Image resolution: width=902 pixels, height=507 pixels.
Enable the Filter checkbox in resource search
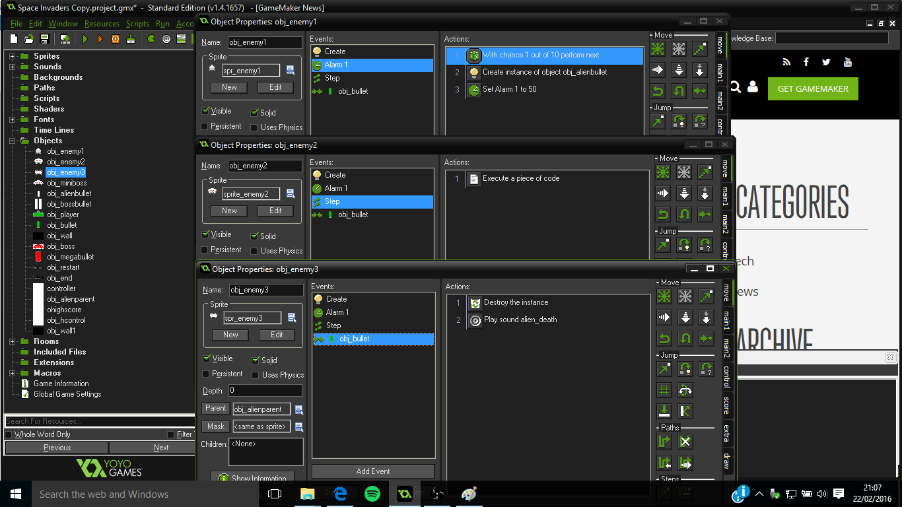[170, 434]
